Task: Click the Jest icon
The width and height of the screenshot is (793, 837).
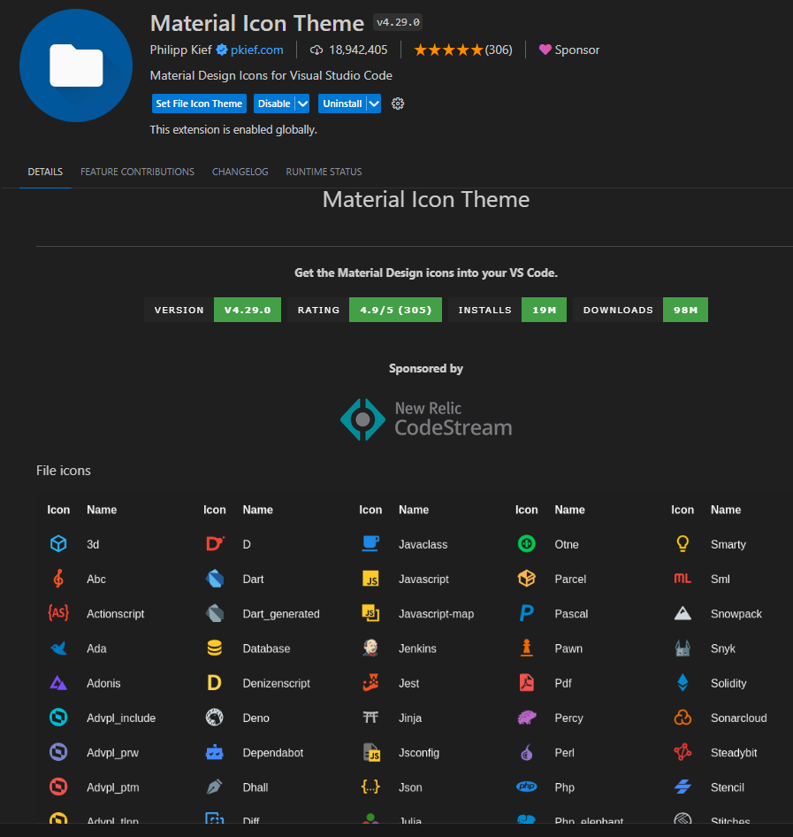Action: (x=370, y=683)
